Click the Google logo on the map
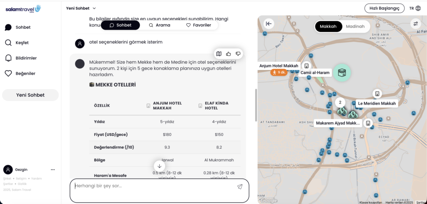Viewport: 427px width, 204px height. tap(268, 201)
